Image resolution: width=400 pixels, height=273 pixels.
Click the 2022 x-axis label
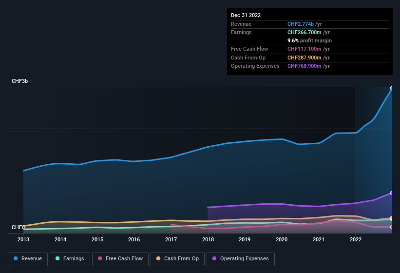[356, 239]
